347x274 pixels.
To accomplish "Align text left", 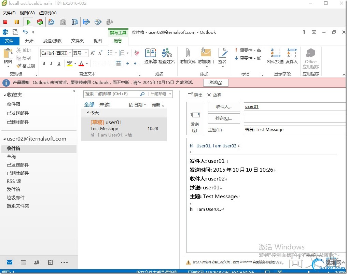I will (96, 64).
